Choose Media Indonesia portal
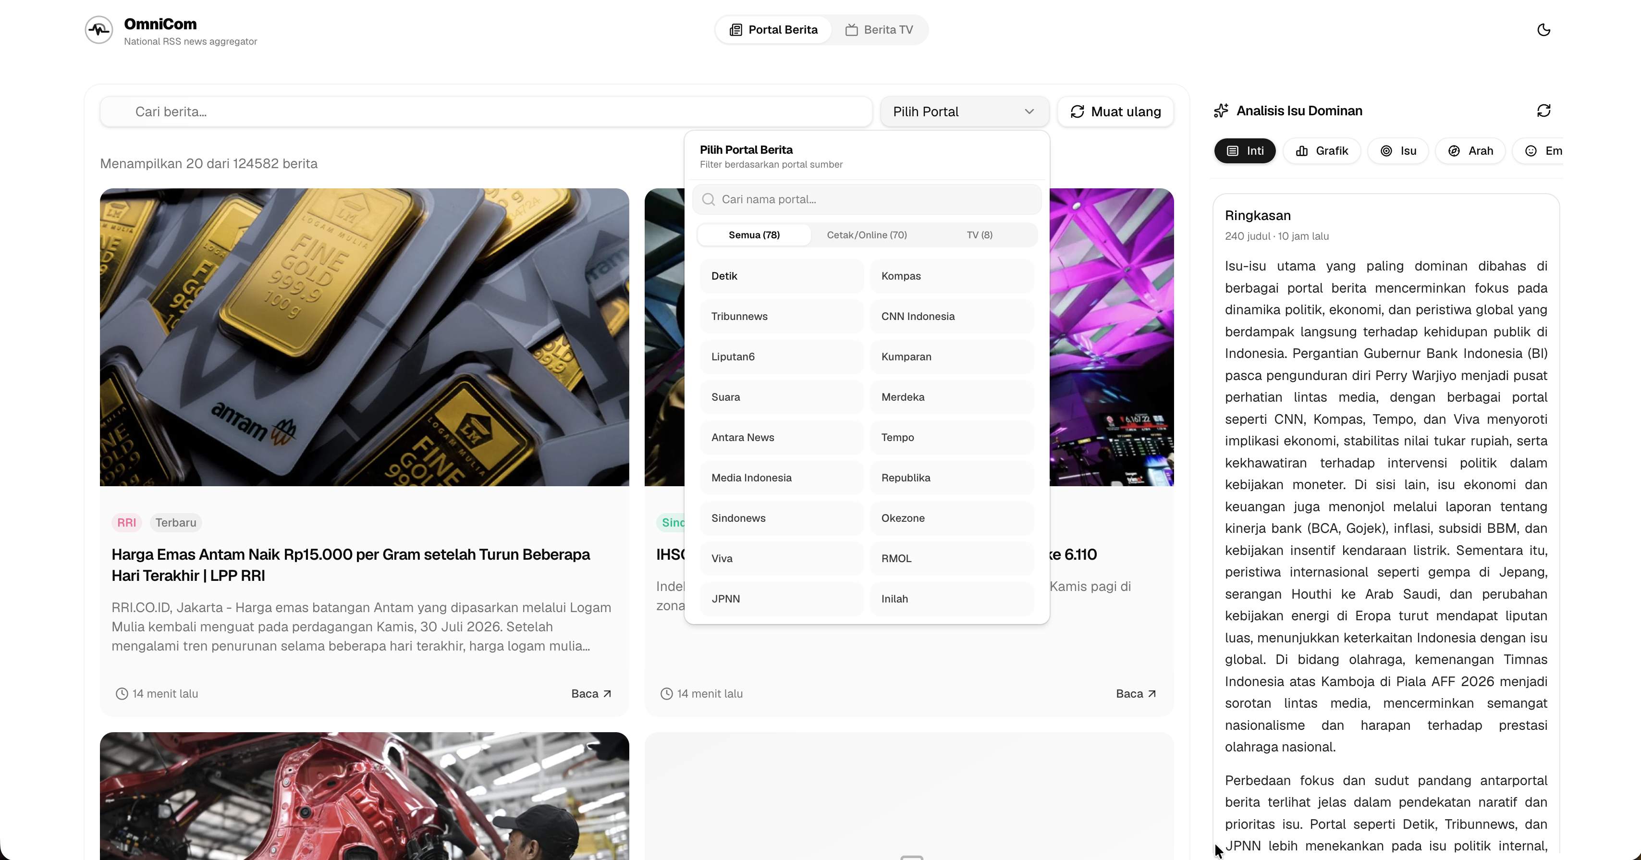 click(x=782, y=478)
